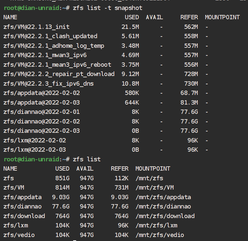Click the AVAIL header of lower zfs list

tap(85, 169)
